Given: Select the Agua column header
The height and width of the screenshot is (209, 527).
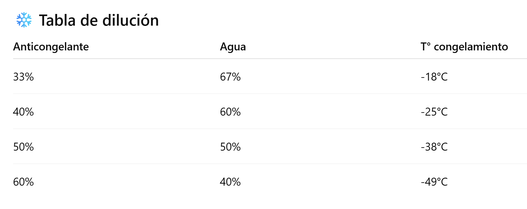Looking at the screenshot, I should point(233,47).
